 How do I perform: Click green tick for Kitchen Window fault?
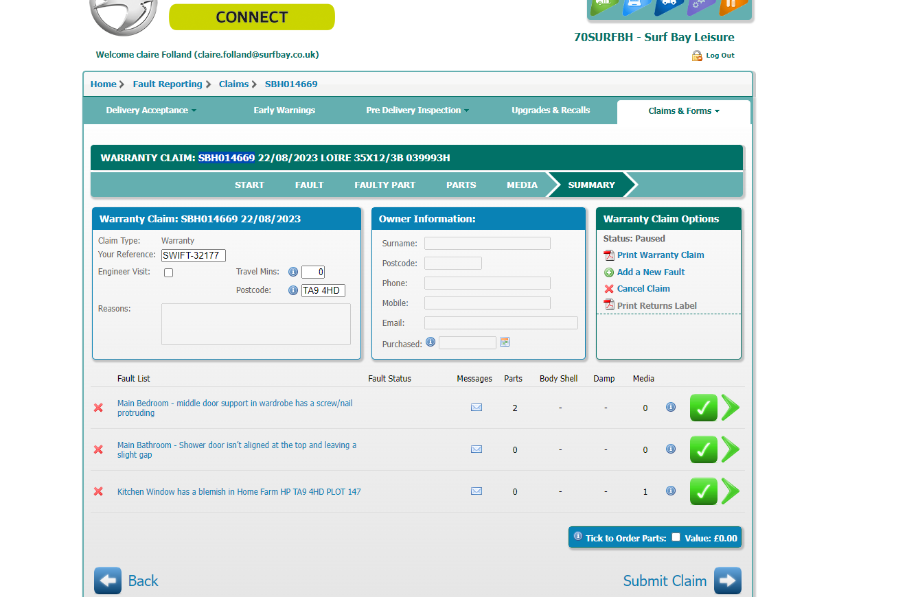coord(703,491)
